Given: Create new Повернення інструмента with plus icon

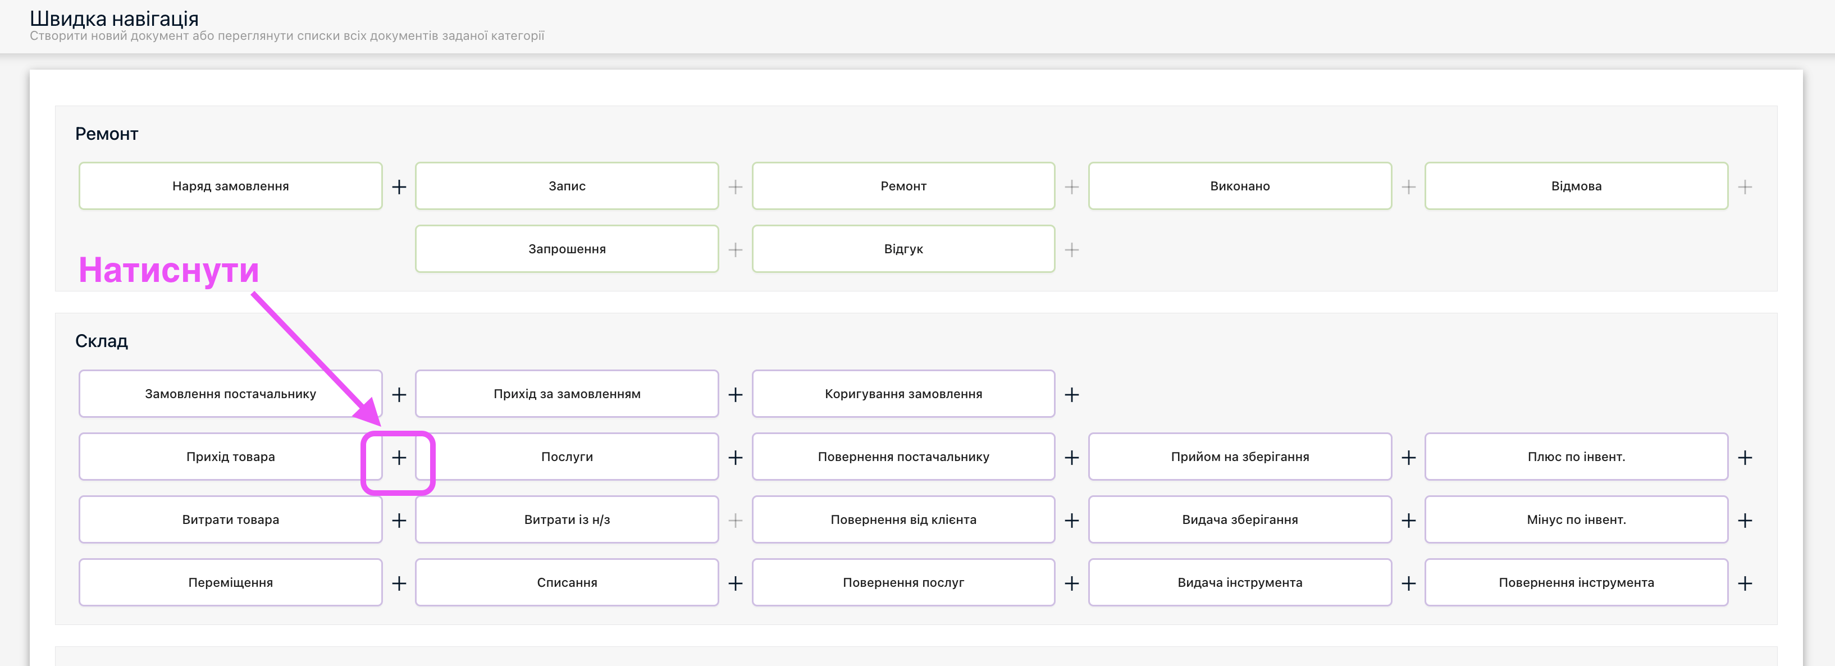Looking at the screenshot, I should [1745, 583].
